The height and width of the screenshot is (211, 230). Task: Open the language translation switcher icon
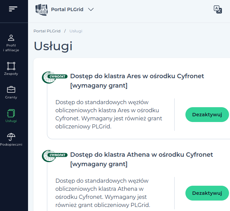pyautogui.click(x=218, y=9)
